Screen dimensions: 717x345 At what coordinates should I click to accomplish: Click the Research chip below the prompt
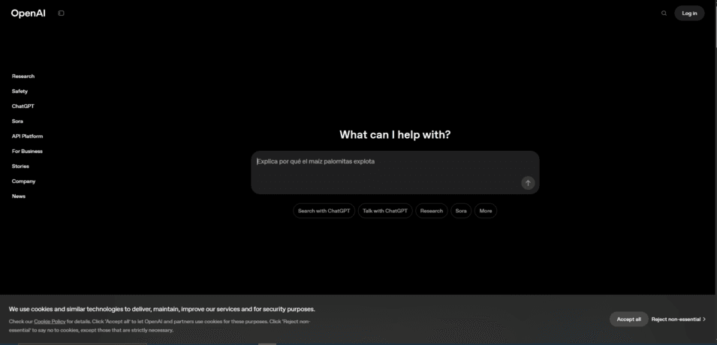(431, 211)
